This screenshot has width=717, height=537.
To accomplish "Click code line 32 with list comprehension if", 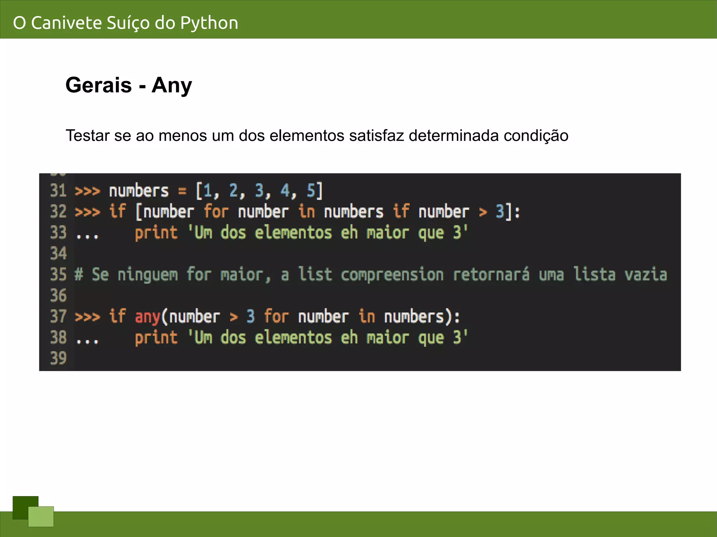I will (298, 212).
